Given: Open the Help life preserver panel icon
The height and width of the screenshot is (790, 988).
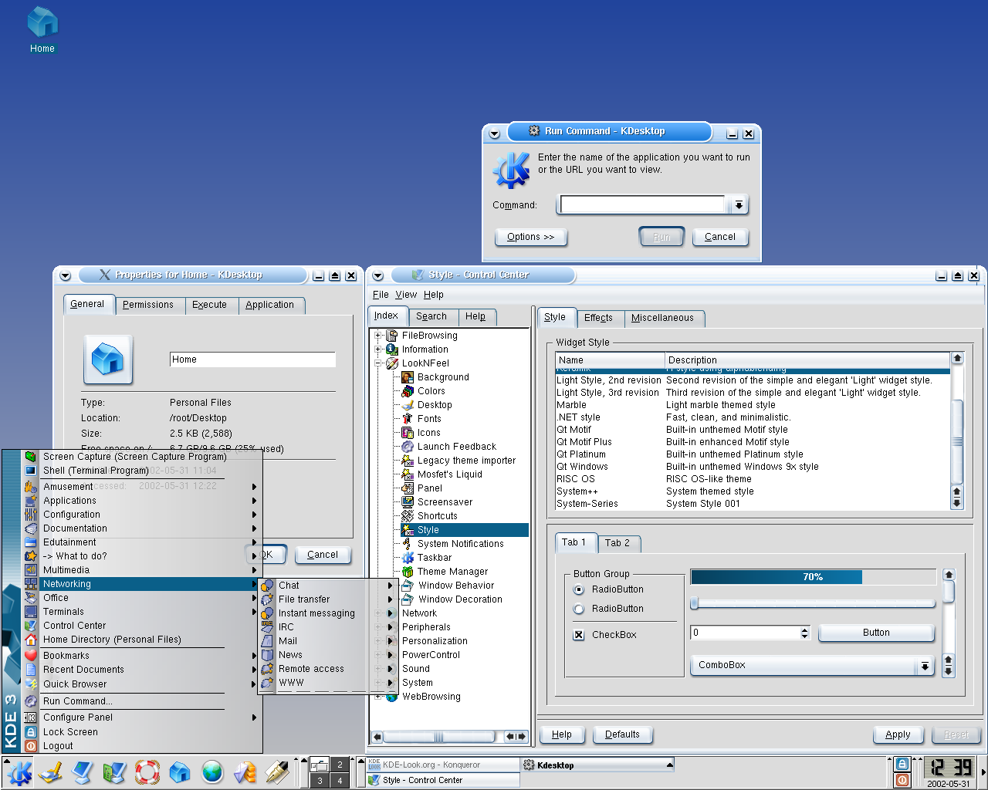Looking at the screenshot, I should tap(147, 771).
